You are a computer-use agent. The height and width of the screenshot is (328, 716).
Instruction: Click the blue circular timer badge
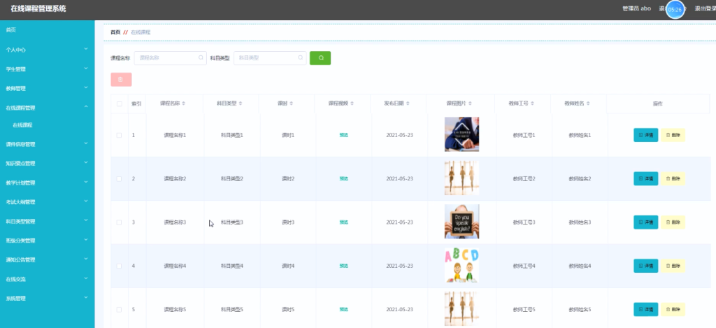[675, 9]
